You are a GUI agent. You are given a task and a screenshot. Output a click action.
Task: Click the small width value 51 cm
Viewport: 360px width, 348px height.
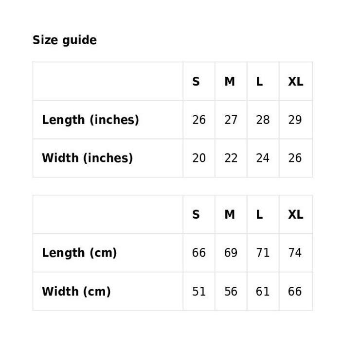(199, 291)
